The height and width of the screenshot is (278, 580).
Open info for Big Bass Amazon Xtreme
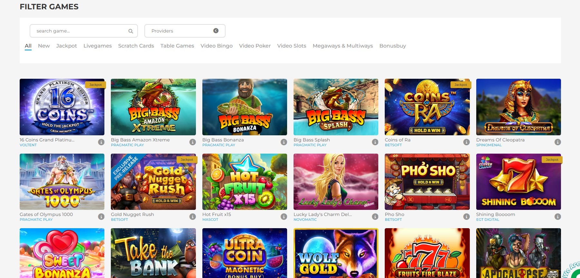pyautogui.click(x=193, y=142)
